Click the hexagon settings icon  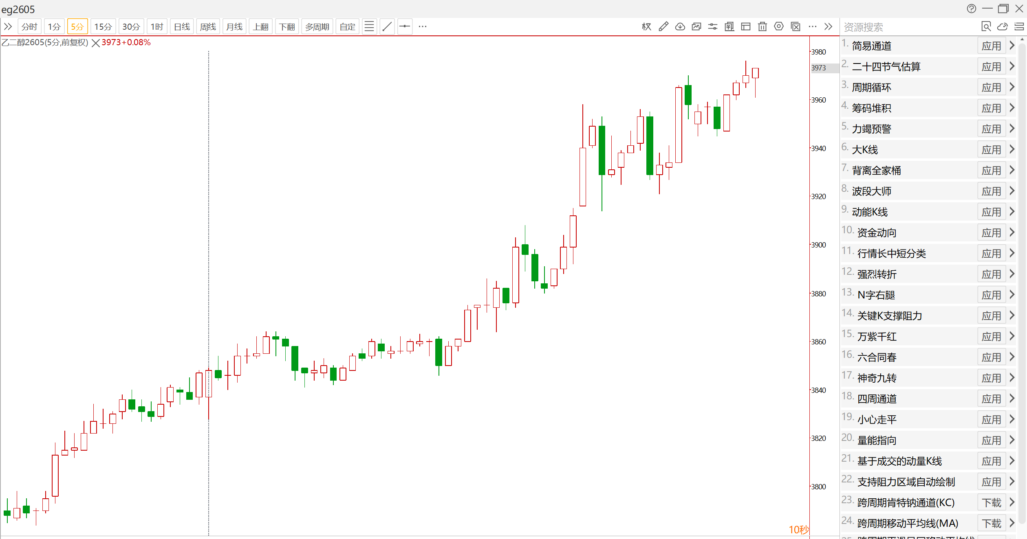(x=778, y=27)
